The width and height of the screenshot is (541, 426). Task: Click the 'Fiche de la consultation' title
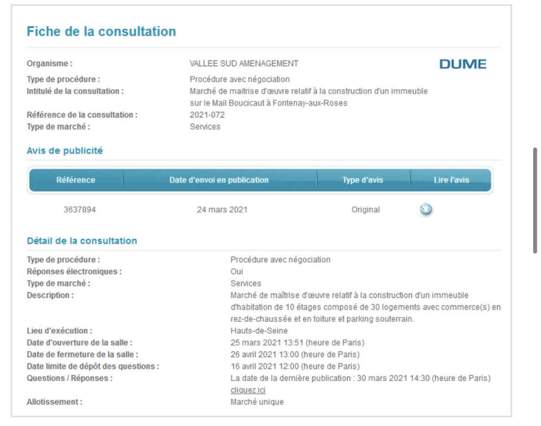pyautogui.click(x=101, y=31)
